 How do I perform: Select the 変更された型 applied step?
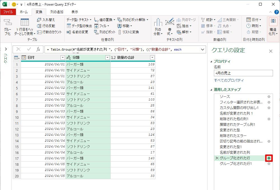pyautogui.click(x=230, y=130)
